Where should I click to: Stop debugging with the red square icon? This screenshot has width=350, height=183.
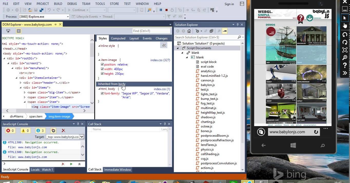pos(167,10)
